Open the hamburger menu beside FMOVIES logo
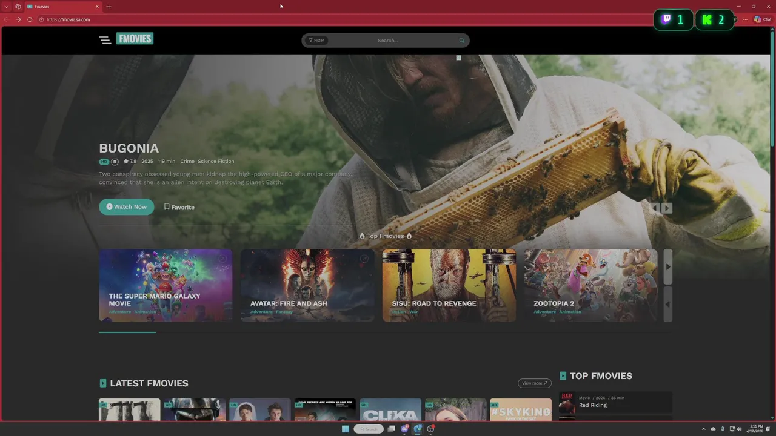Image resolution: width=776 pixels, height=436 pixels. (x=105, y=40)
